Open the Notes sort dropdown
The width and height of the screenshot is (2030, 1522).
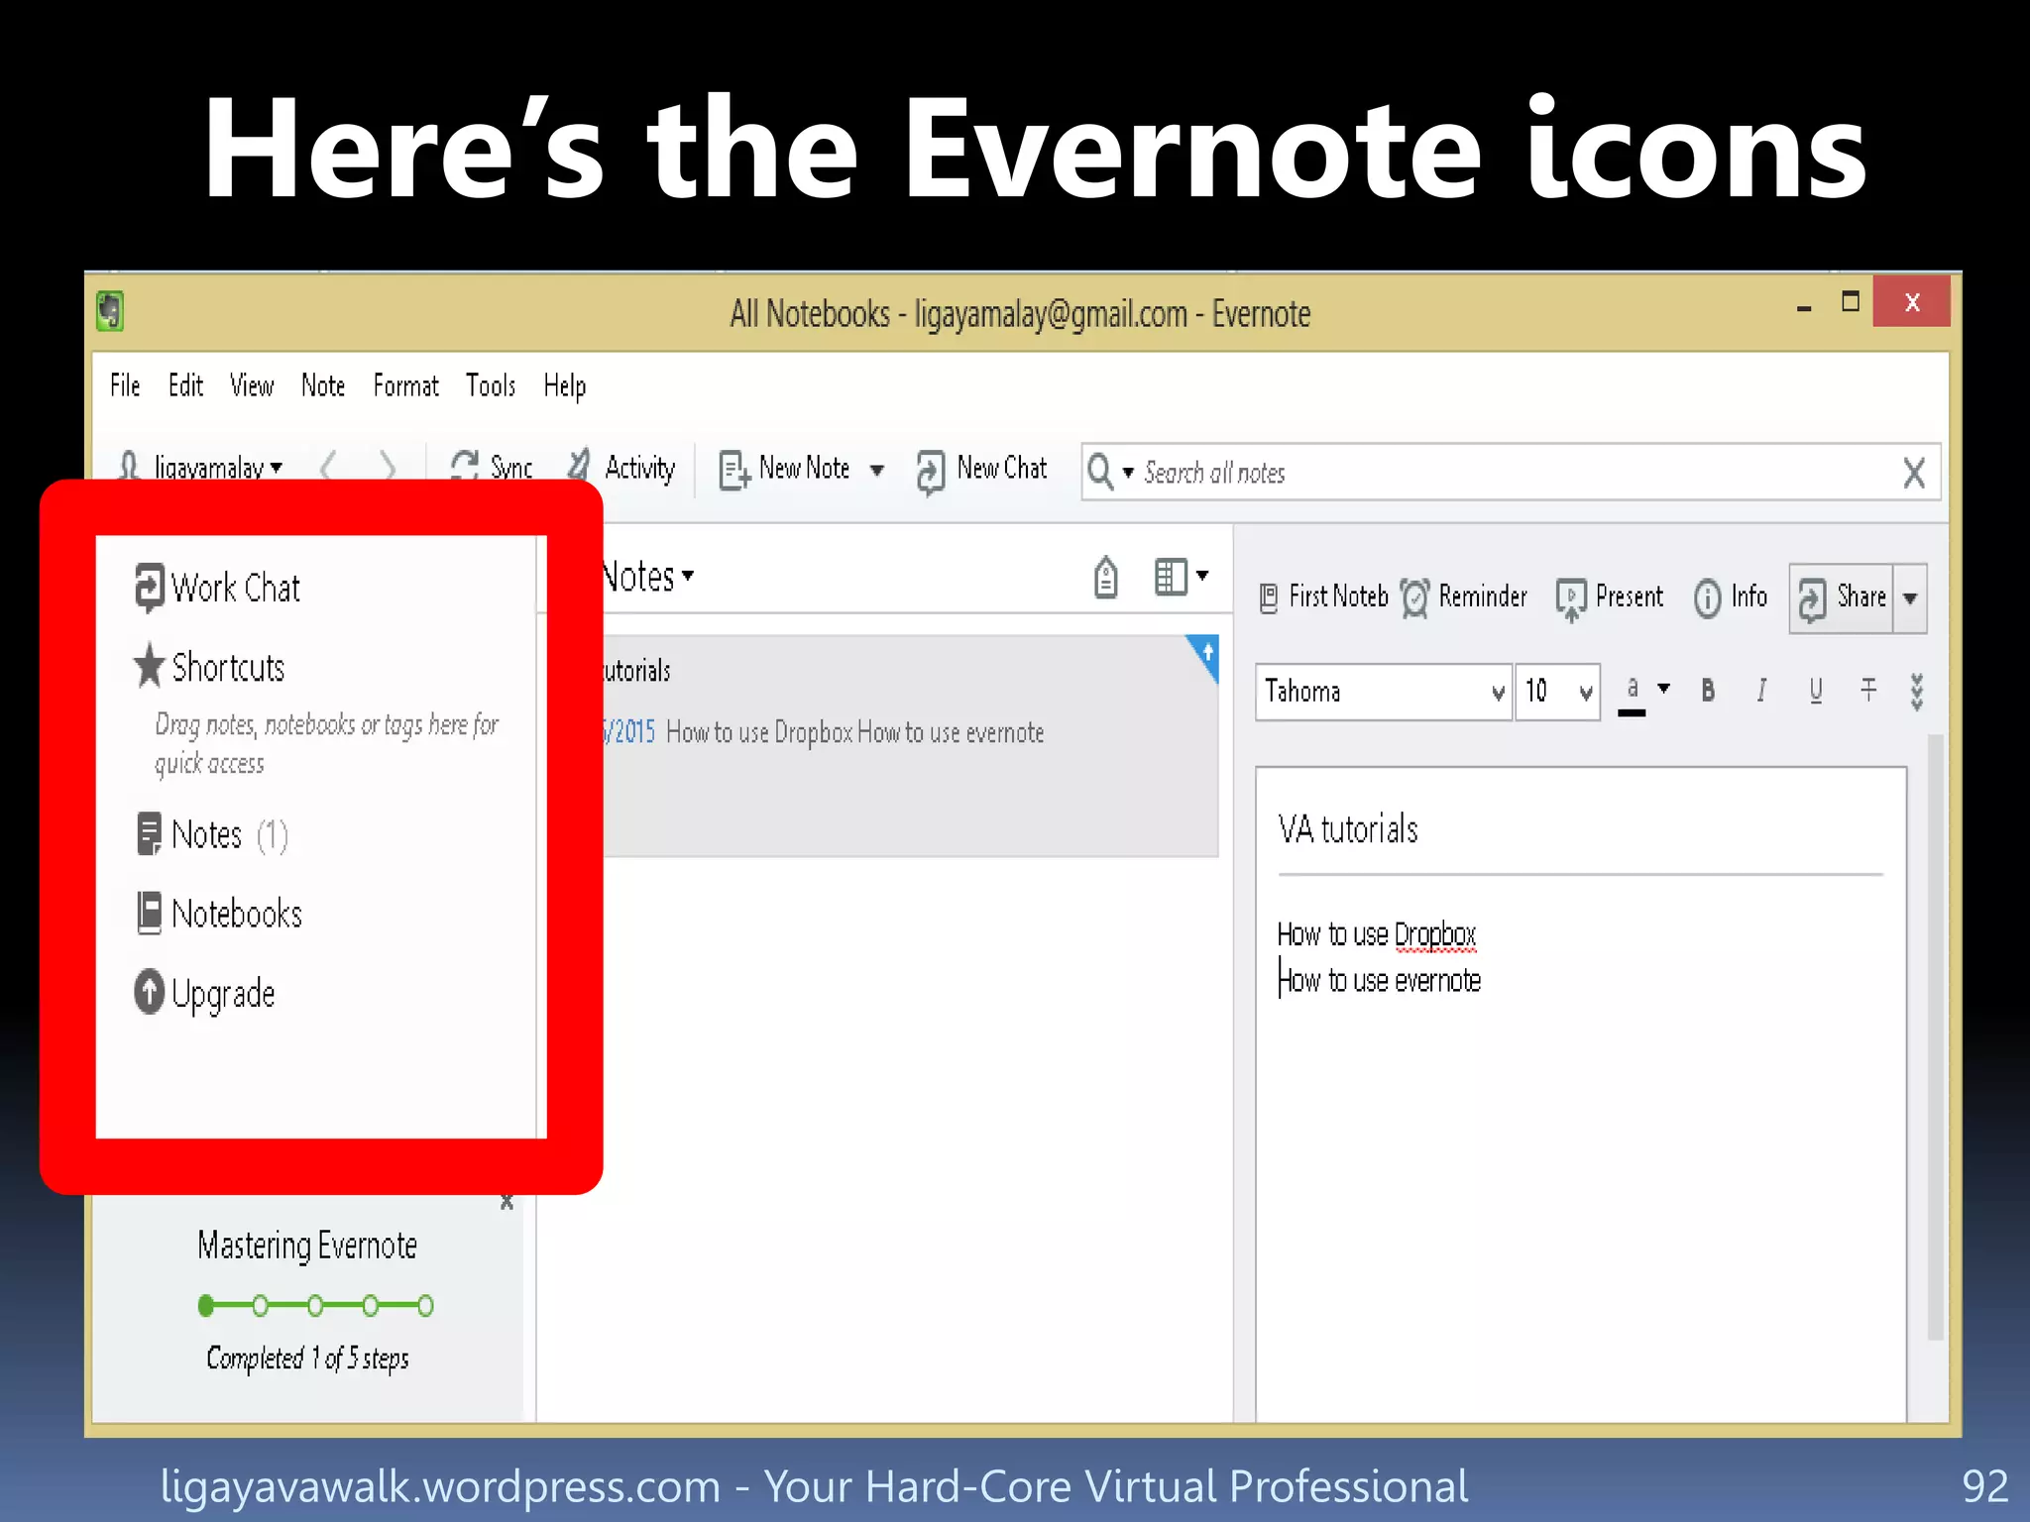pyautogui.click(x=647, y=577)
